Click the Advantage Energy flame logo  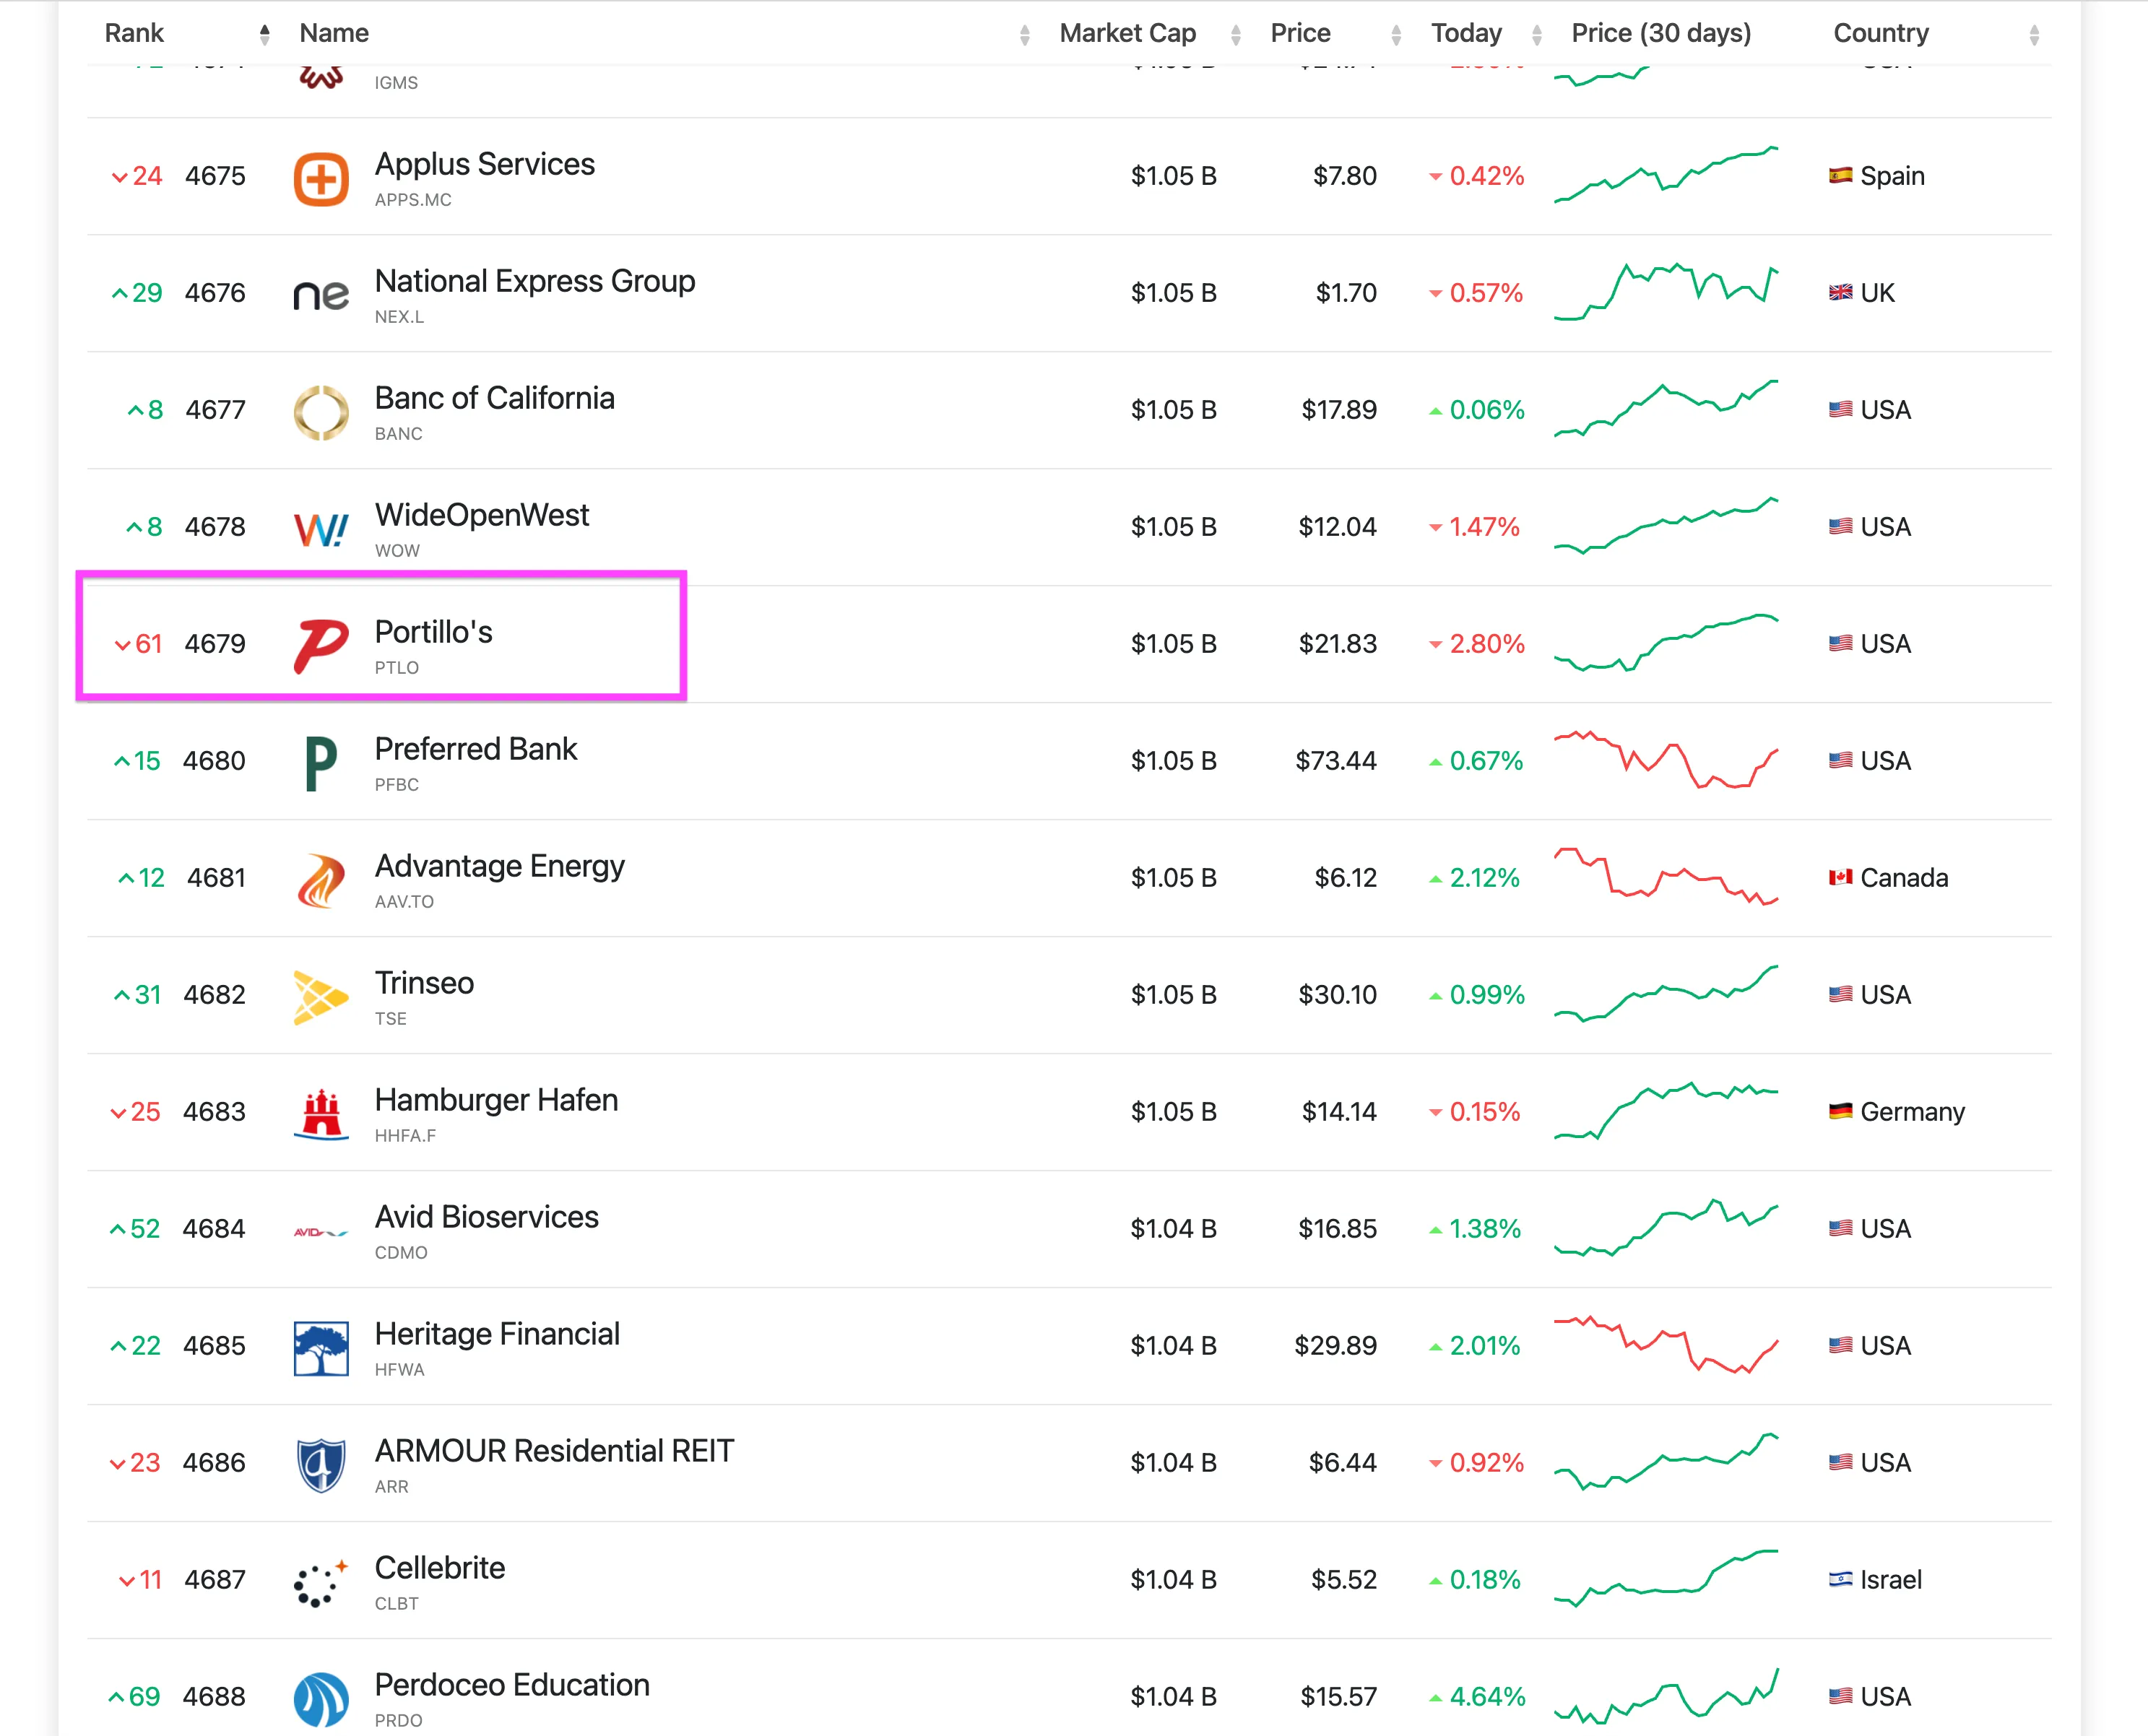(x=321, y=880)
